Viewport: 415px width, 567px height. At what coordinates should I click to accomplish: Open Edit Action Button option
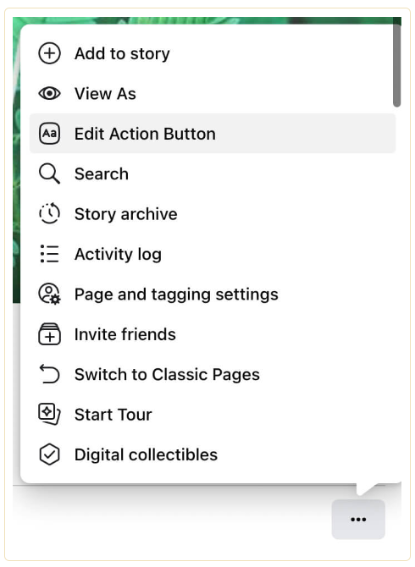(x=213, y=134)
